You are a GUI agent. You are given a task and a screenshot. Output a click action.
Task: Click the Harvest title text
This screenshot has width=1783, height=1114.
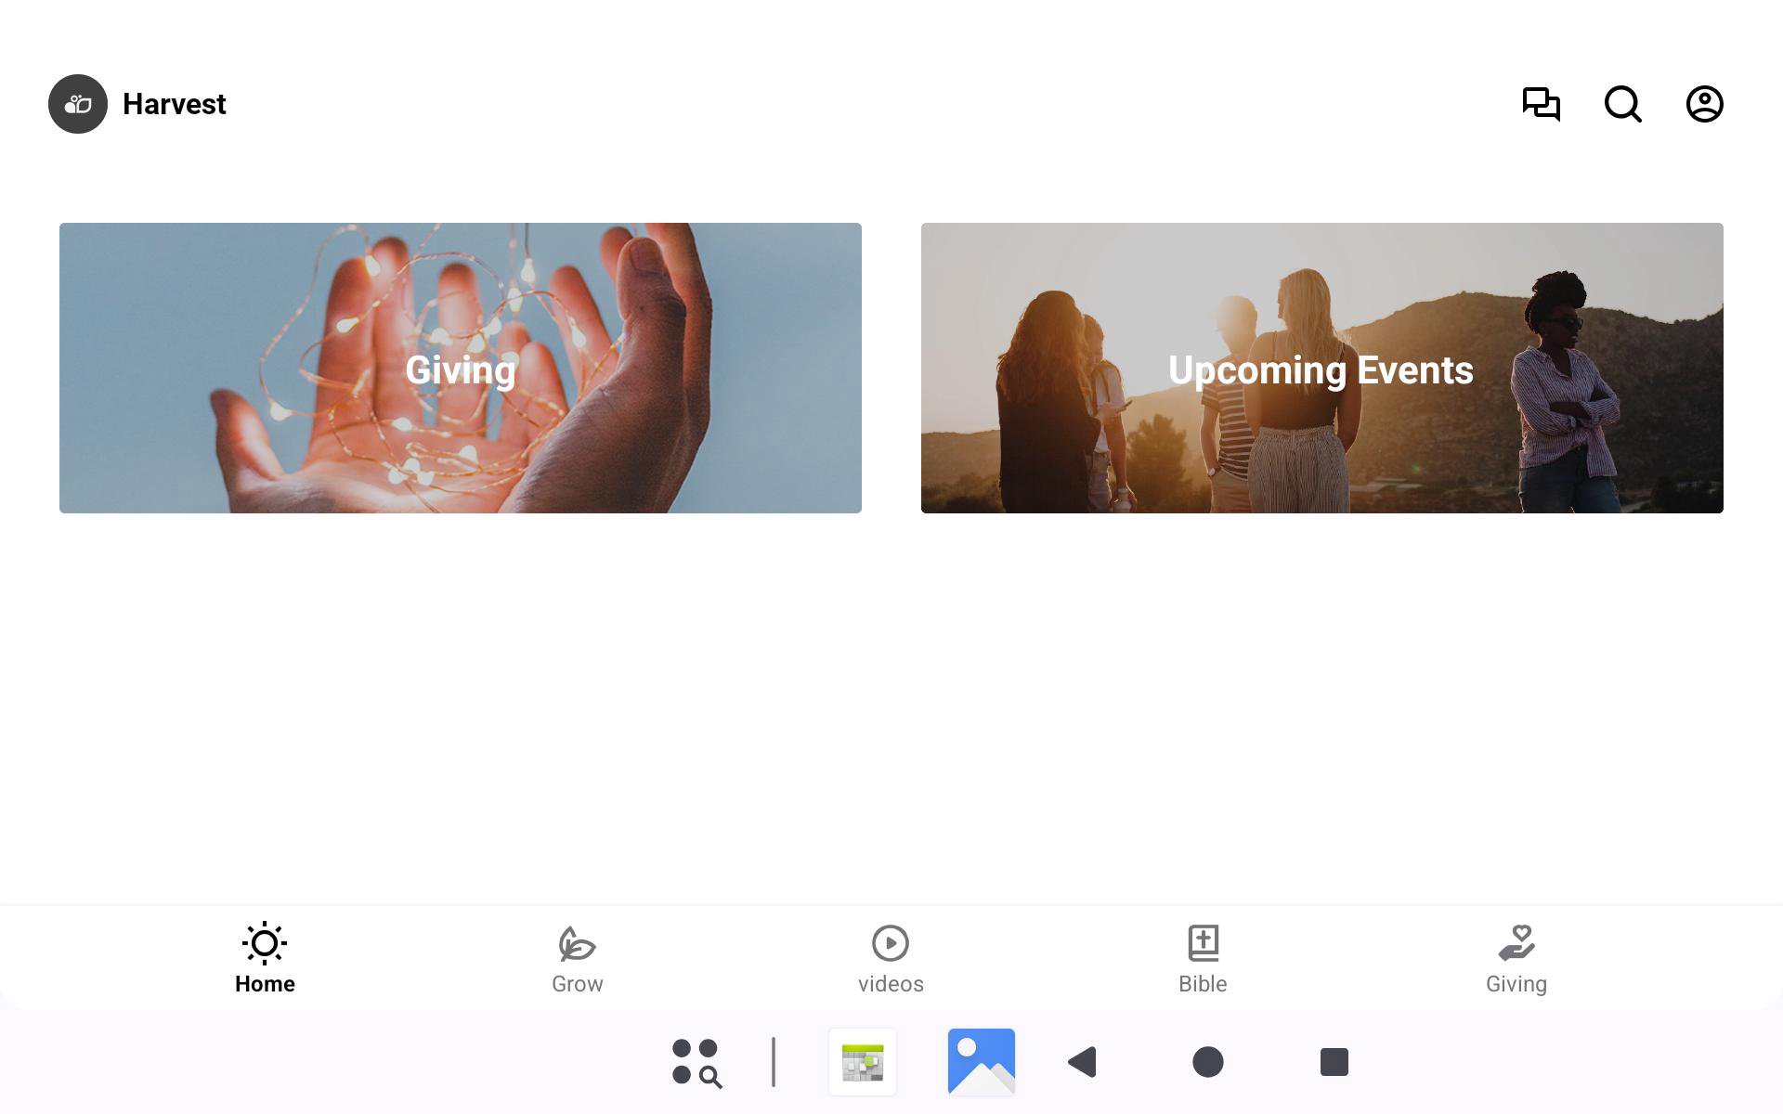click(175, 104)
